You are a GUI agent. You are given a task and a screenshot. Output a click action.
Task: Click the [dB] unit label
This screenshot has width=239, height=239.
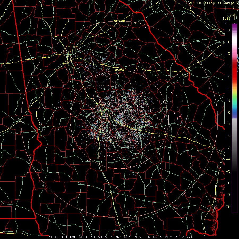pos(227,18)
